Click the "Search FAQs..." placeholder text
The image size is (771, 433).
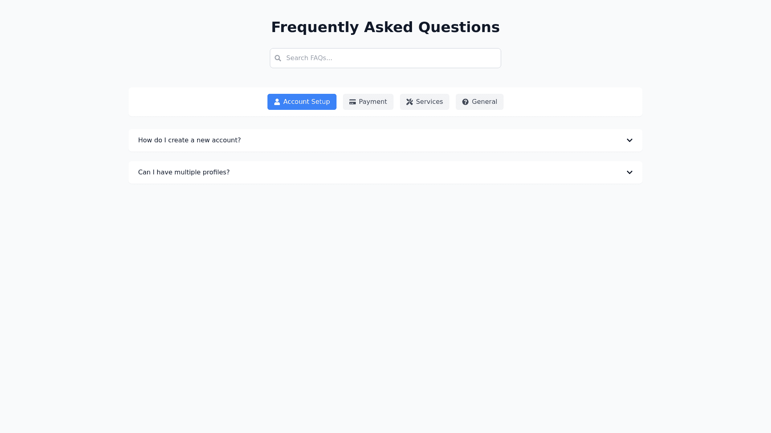click(x=309, y=58)
